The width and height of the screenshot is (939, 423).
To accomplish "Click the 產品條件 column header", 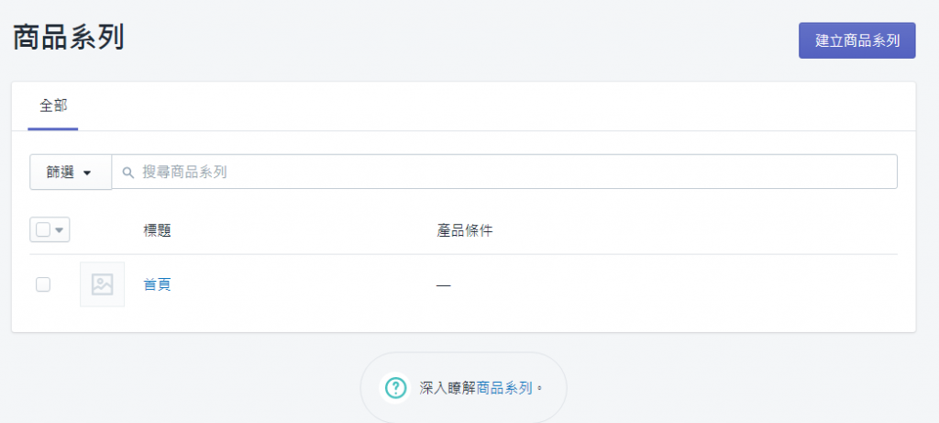I will coord(465,230).
